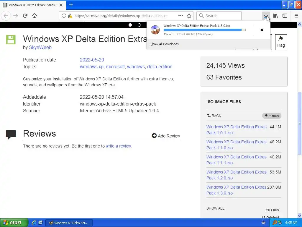This screenshot has width=302, height=227.
Task: Toggle the Downloads panel arrow button
Action: [266, 16]
